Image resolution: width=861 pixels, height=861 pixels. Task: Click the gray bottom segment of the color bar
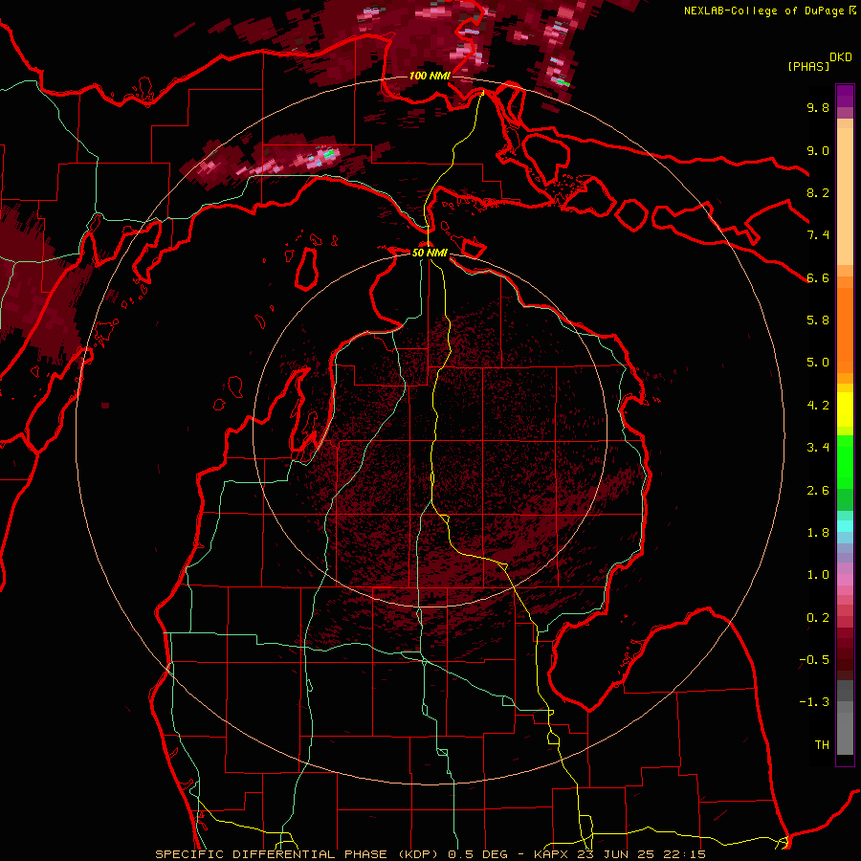pos(845,726)
